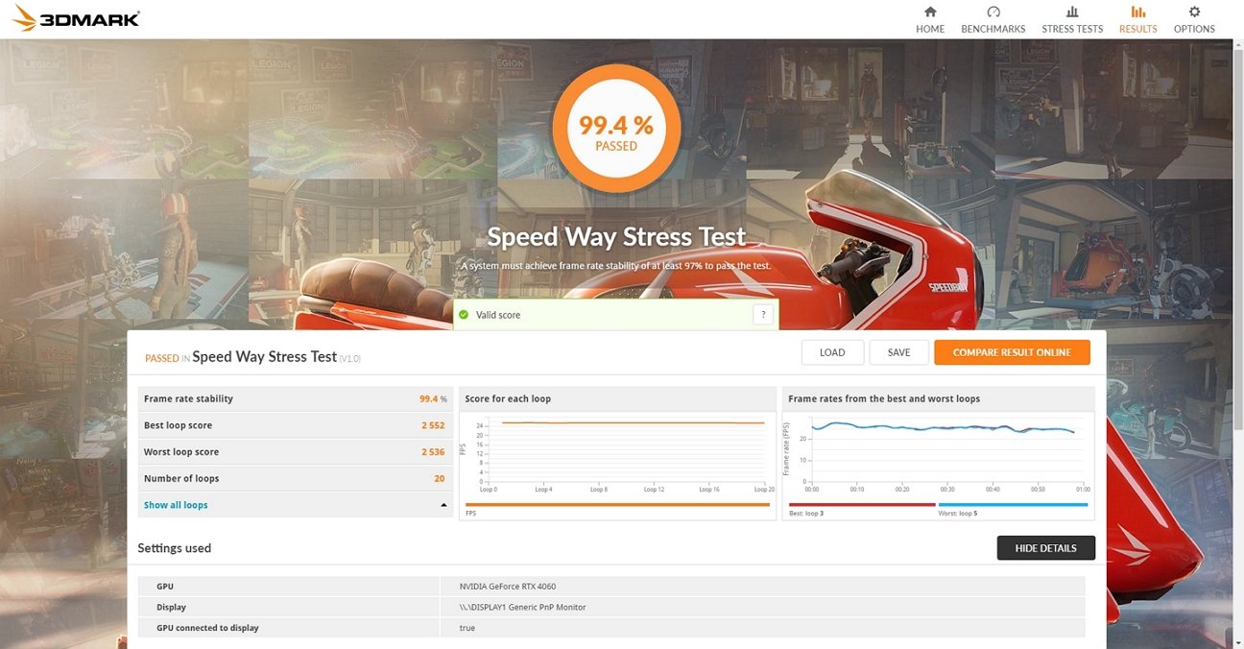This screenshot has width=1244, height=649.
Task: Click the orange FPS legend bar
Action: point(617,504)
